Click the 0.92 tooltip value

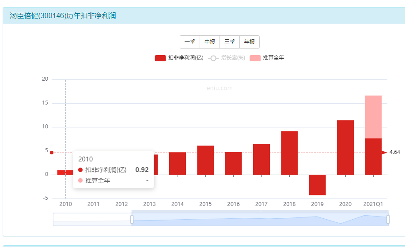point(142,170)
